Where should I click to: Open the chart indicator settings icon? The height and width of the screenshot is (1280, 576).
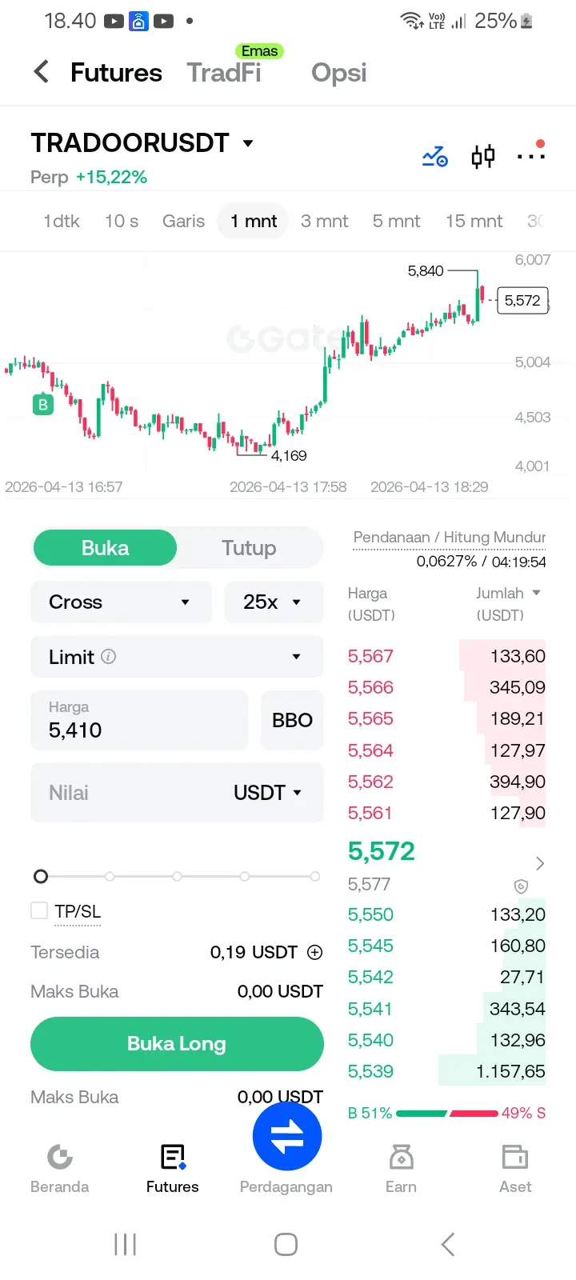click(x=434, y=156)
